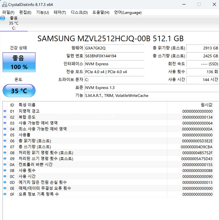Click raw value 0000000000088
Screen dimensions: 219x220
pyautogui.click(x=197, y=171)
